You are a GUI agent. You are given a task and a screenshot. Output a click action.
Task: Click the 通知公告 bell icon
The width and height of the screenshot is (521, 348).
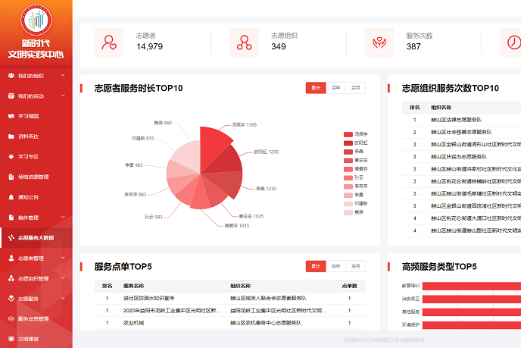11,197
